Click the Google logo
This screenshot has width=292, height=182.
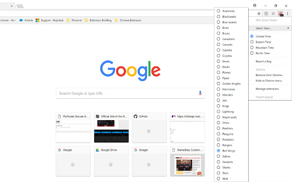[130, 71]
